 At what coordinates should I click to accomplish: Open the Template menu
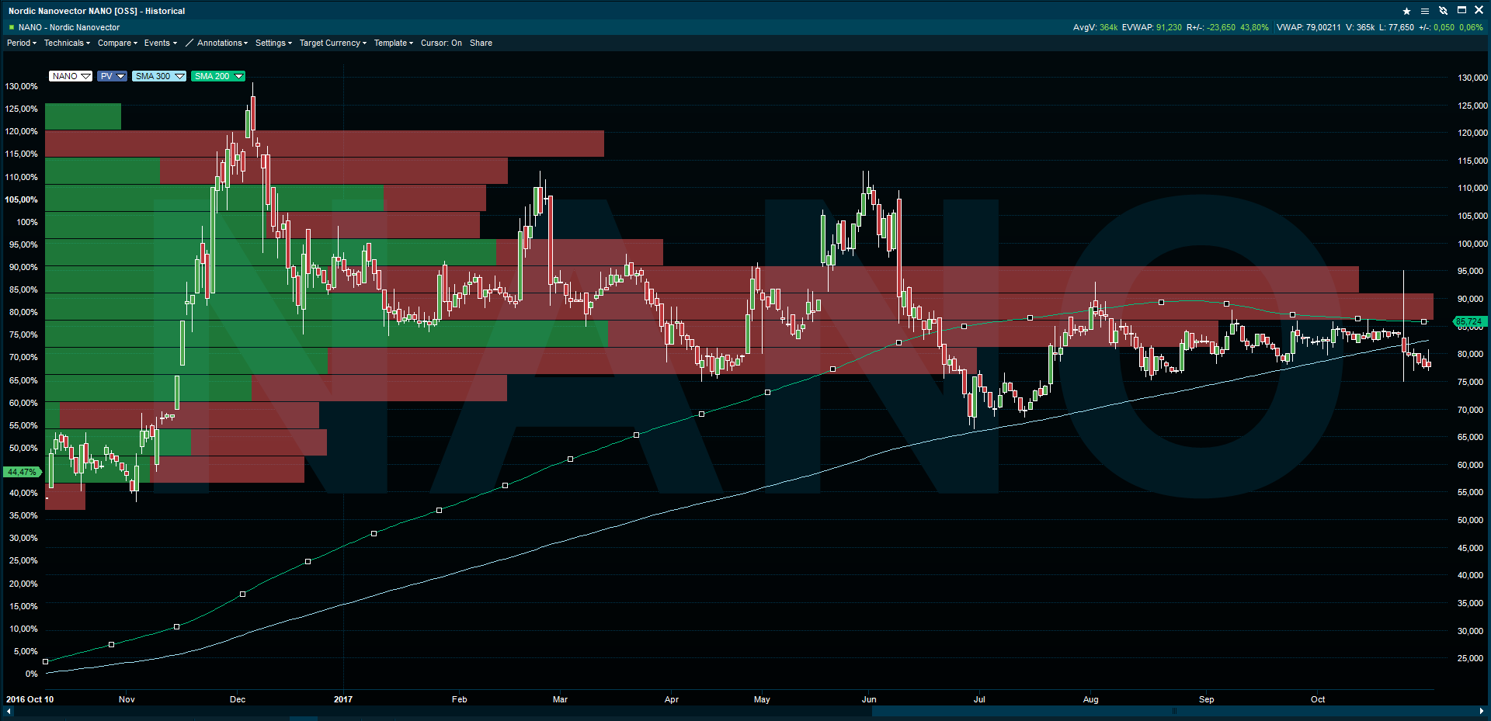(x=393, y=43)
